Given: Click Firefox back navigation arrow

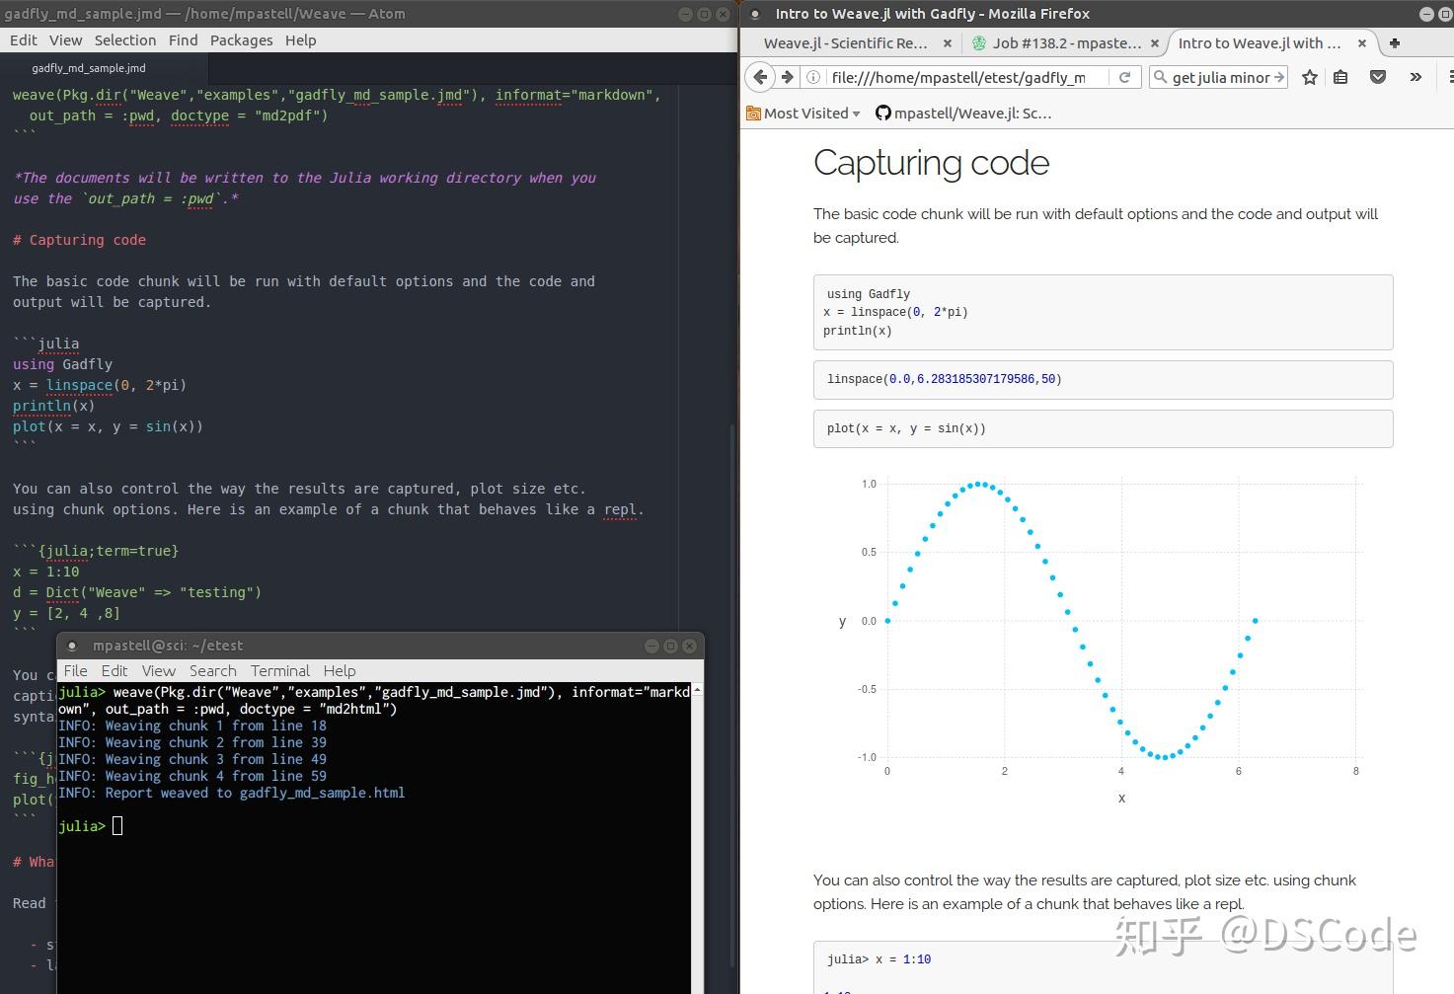Looking at the screenshot, I should tap(759, 77).
